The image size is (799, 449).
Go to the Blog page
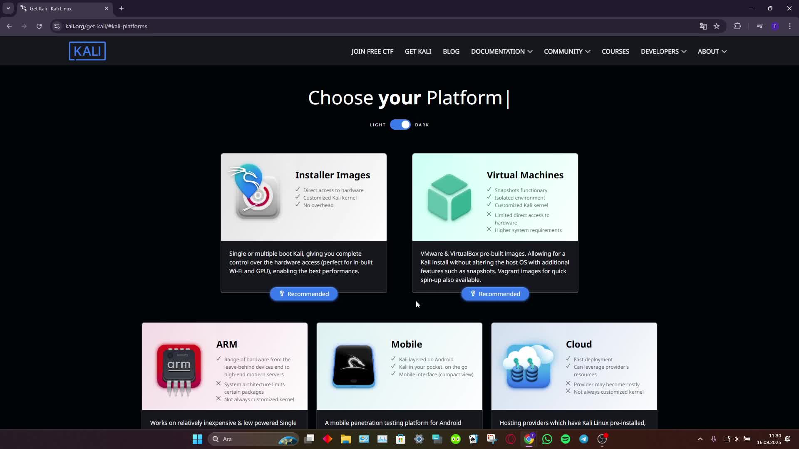451,52
